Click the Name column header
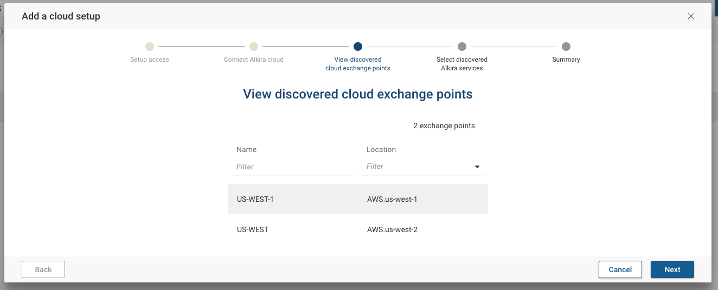This screenshot has width=718, height=290. (x=247, y=149)
